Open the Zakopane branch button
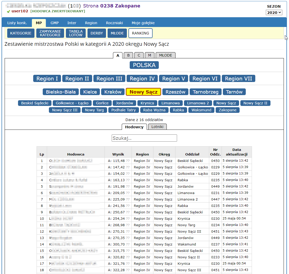This screenshot has height=274, width=289. pos(227,110)
